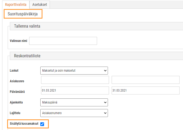Click the Sisällytä kassamaksut label

coord(24,124)
